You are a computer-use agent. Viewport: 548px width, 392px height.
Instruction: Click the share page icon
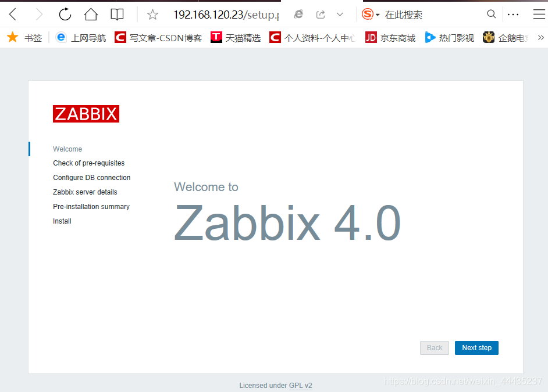[321, 15]
